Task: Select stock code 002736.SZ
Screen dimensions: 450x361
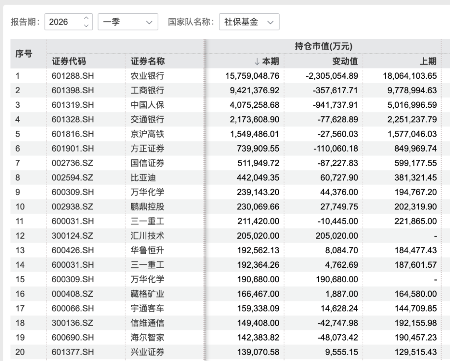Action: (x=72, y=163)
